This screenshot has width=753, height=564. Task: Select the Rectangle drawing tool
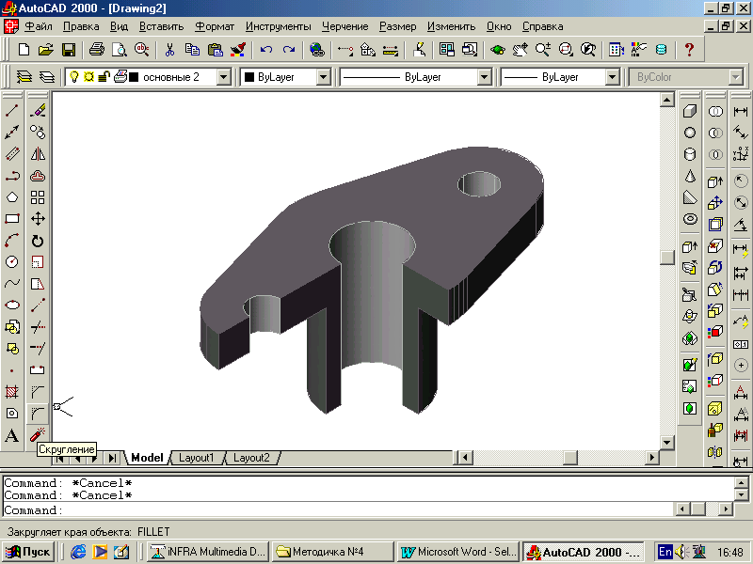(x=12, y=219)
